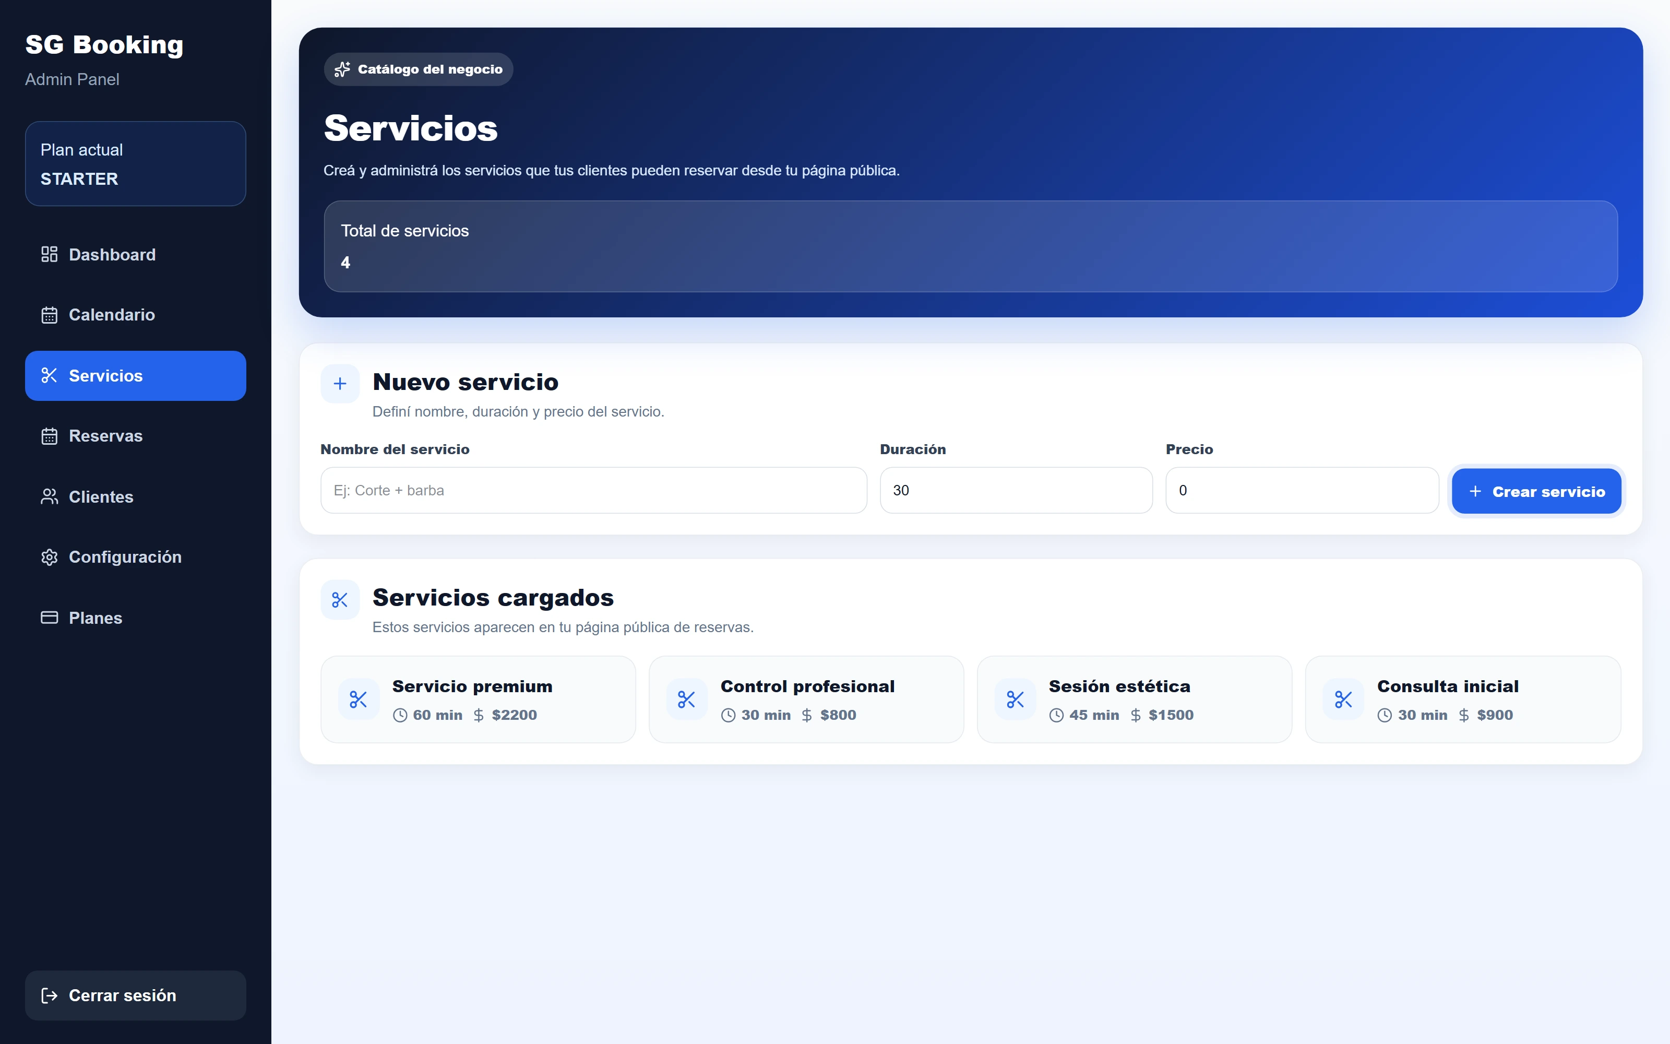
Task: Click the clock icon on Control profesional card
Action: (729, 715)
